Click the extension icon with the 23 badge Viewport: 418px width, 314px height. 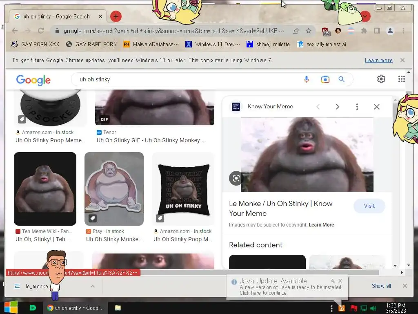(x=325, y=32)
